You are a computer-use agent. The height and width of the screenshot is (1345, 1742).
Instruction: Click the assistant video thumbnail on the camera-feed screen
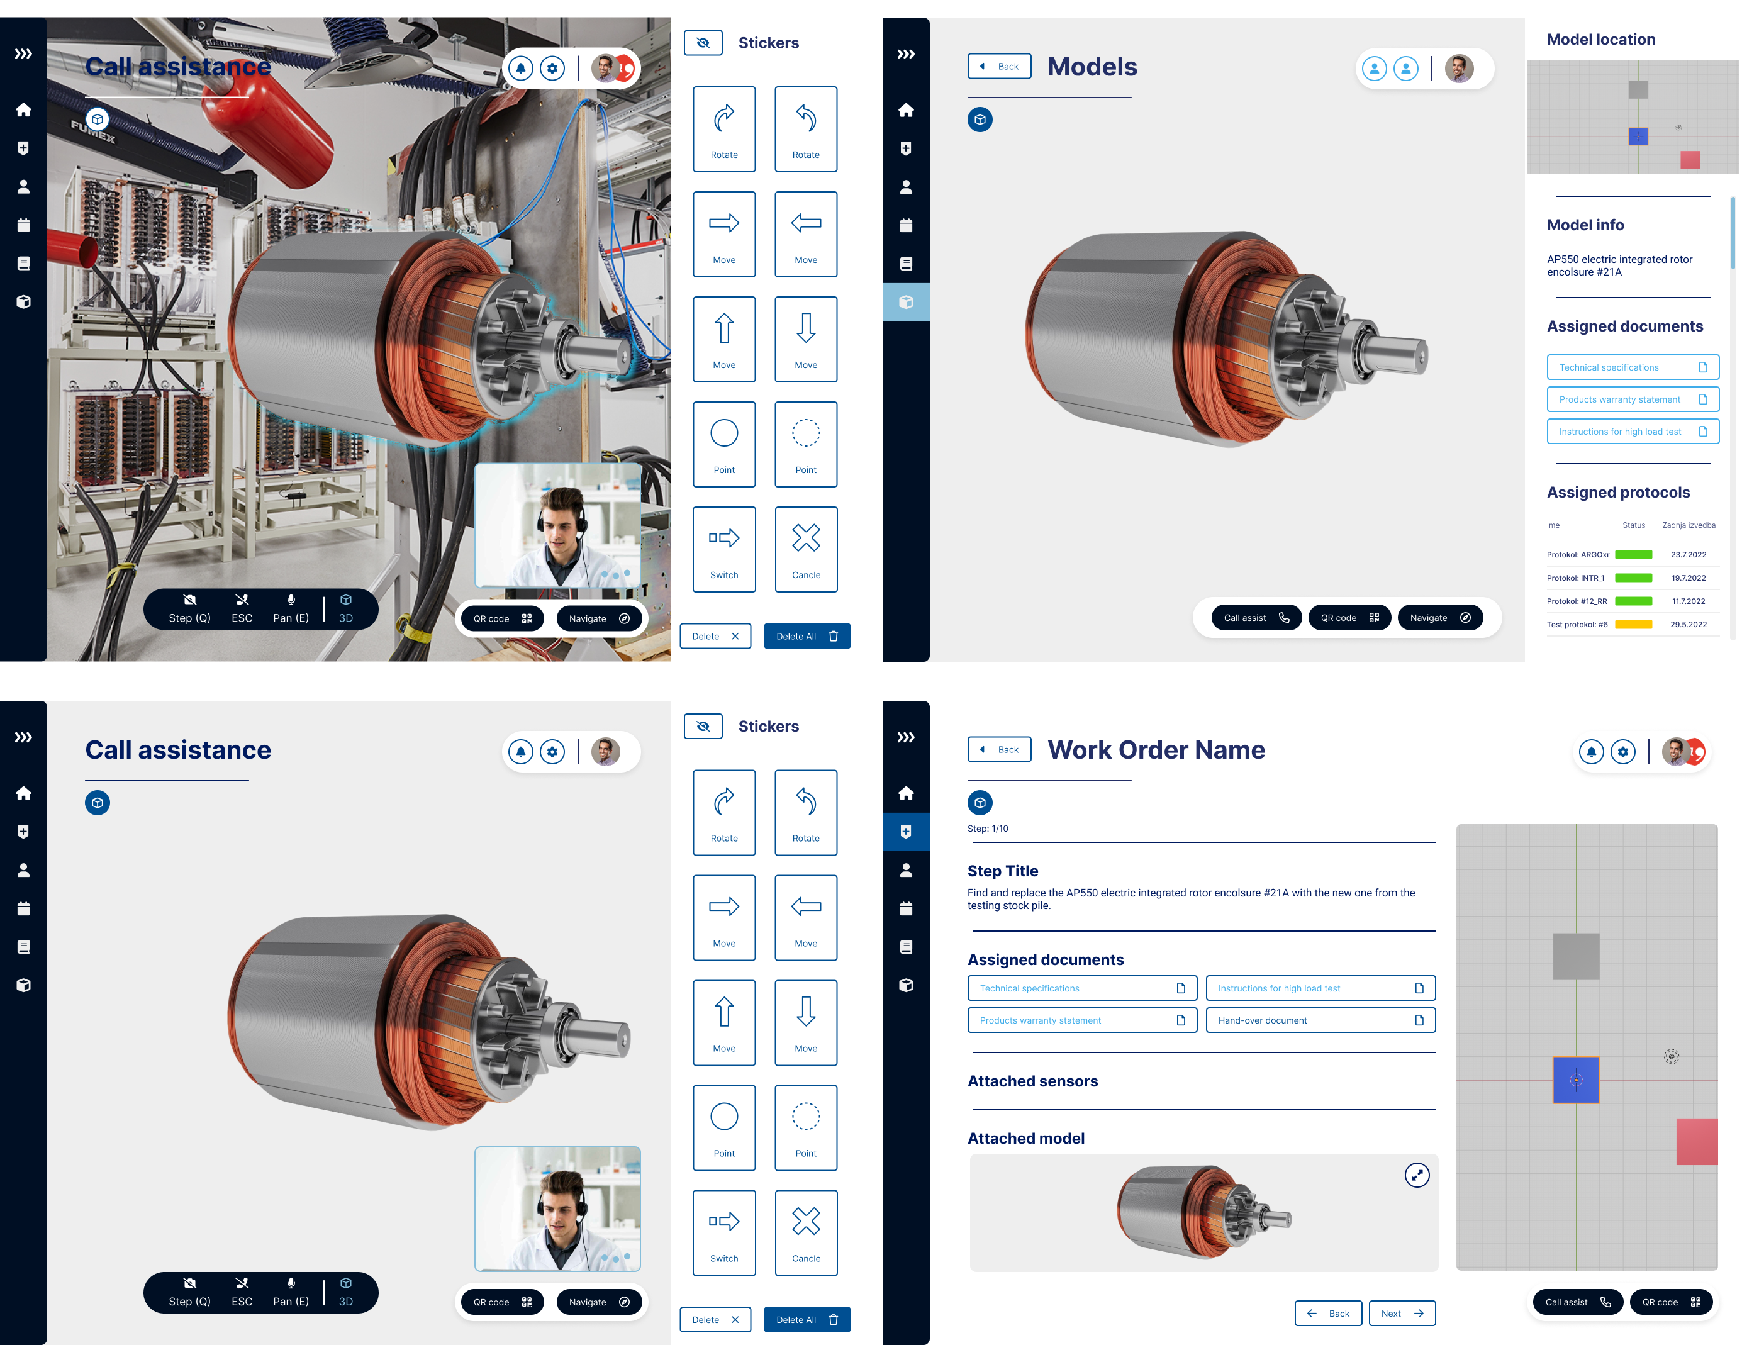click(557, 527)
